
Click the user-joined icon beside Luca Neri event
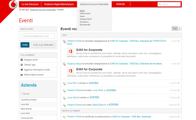pyautogui.click(x=64, y=83)
